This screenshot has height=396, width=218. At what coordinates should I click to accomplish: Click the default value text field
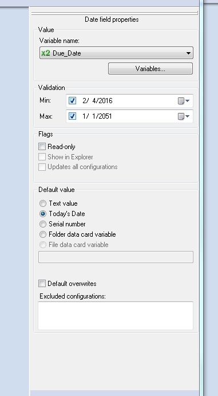[116, 257]
